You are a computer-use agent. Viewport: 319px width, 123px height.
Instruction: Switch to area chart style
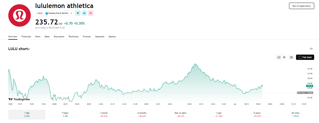tap(279, 58)
